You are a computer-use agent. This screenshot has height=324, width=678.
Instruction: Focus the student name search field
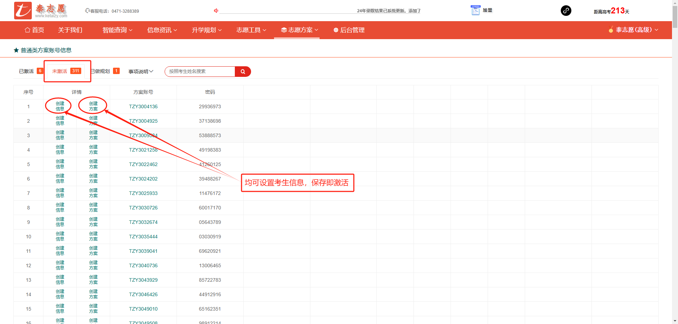[x=200, y=72]
